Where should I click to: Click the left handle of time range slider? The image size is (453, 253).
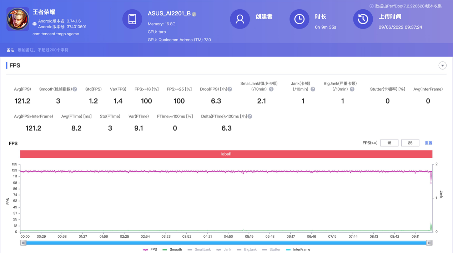pos(24,243)
